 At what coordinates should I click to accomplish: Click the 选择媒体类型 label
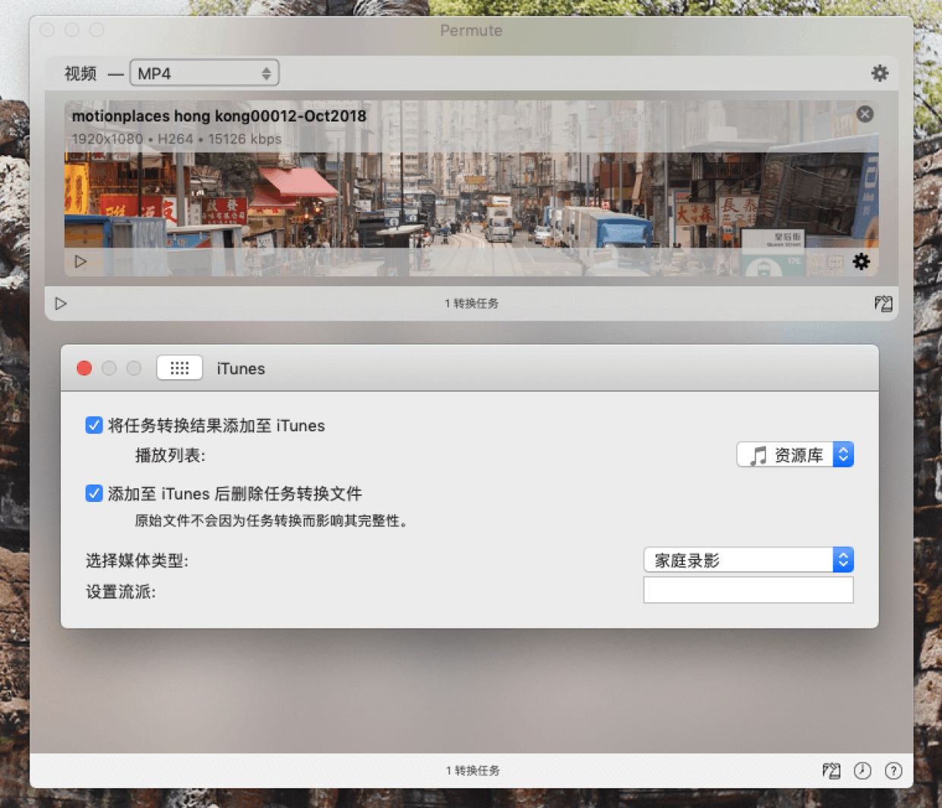coord(137,561)
